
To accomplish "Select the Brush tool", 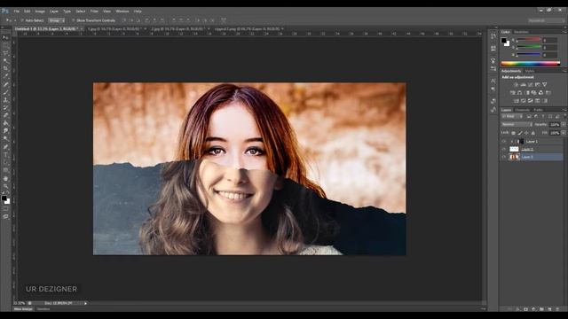I will [5, 92].
